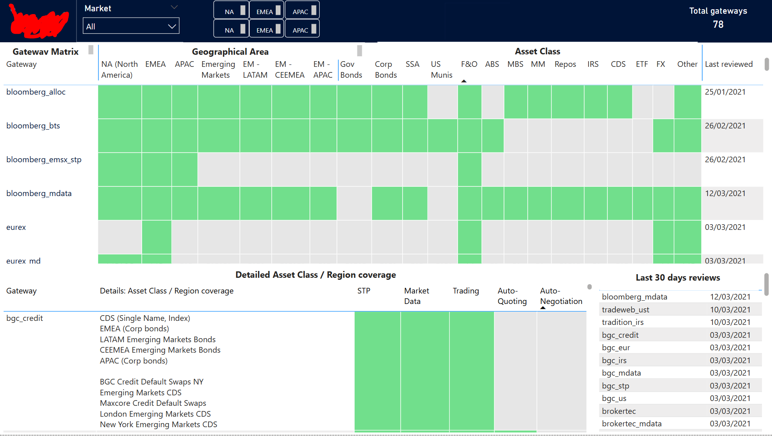Viewport: 772px width, 436px height.
Task: Sort by the Last reviewed column header
Action: click(x=728, y=64)
